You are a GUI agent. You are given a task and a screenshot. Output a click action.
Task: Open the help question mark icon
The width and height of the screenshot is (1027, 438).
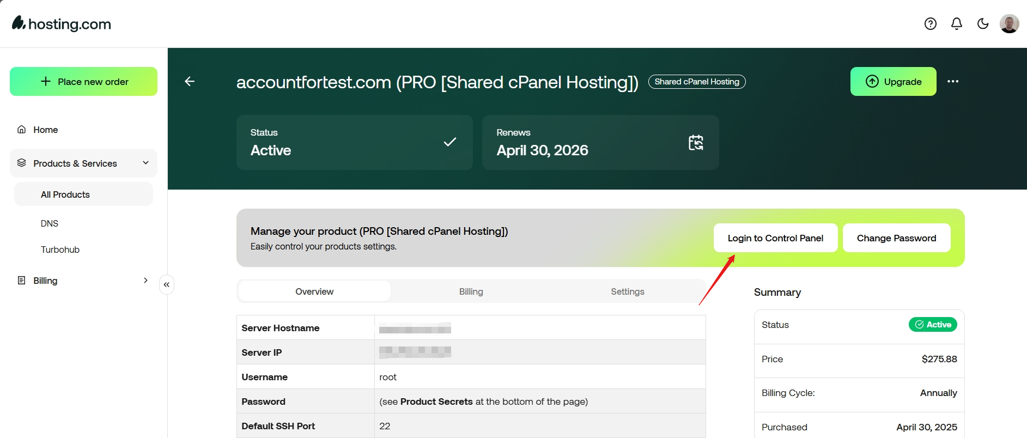pos(931,23)
